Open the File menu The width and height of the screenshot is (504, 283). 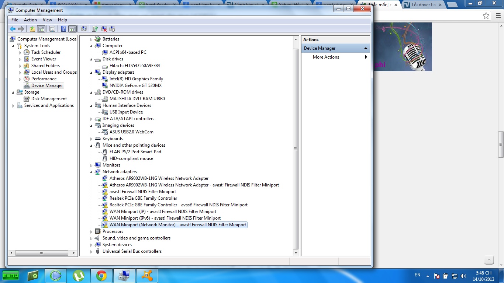pos(15,20)
